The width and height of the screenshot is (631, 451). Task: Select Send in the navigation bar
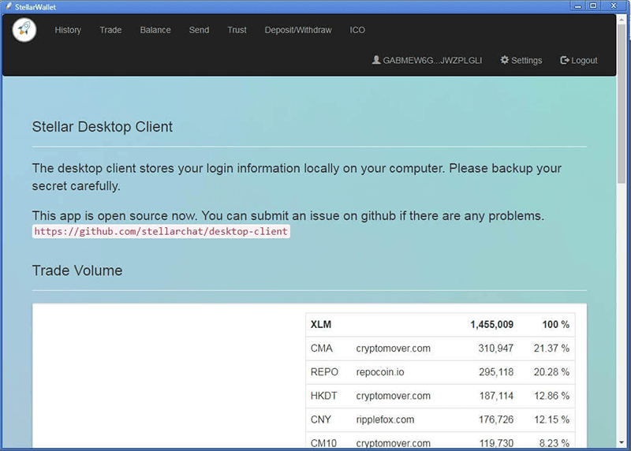[200, 30]
